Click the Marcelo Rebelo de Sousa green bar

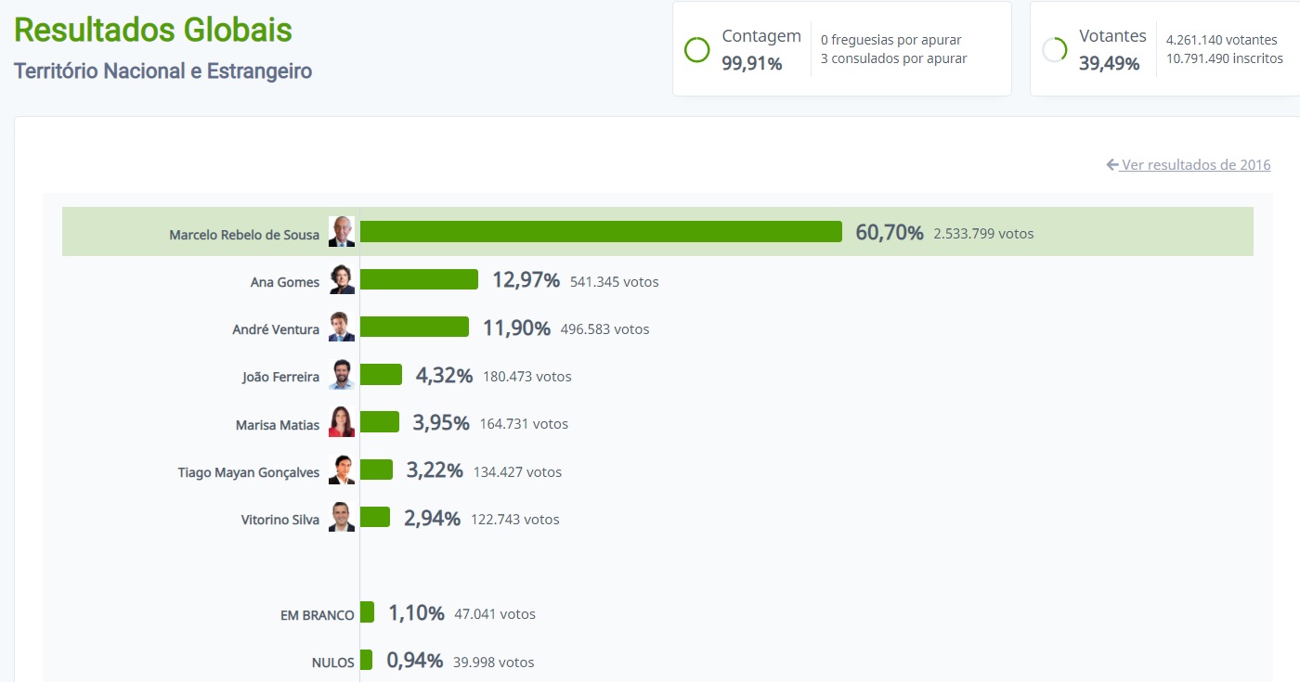click(x=600, y=232)
